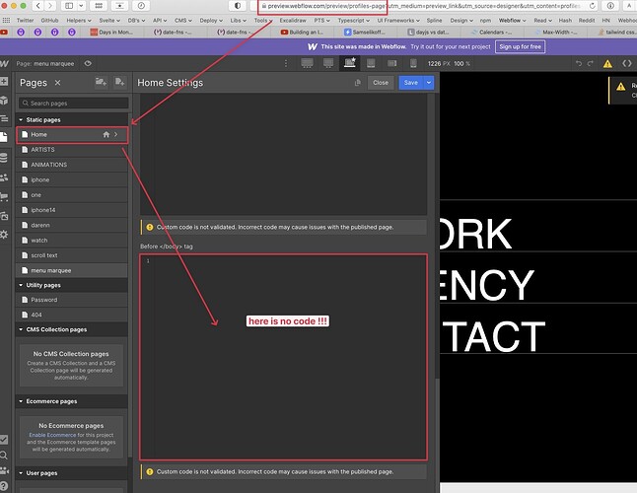Open the Helpers bookmarks folder

79,21
